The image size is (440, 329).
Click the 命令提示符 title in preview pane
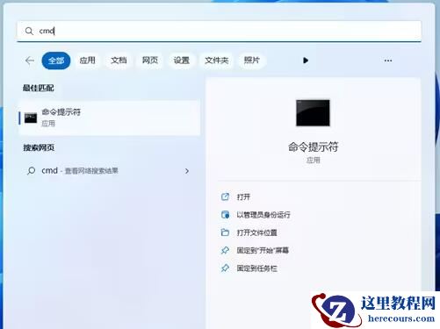point(314,147)
